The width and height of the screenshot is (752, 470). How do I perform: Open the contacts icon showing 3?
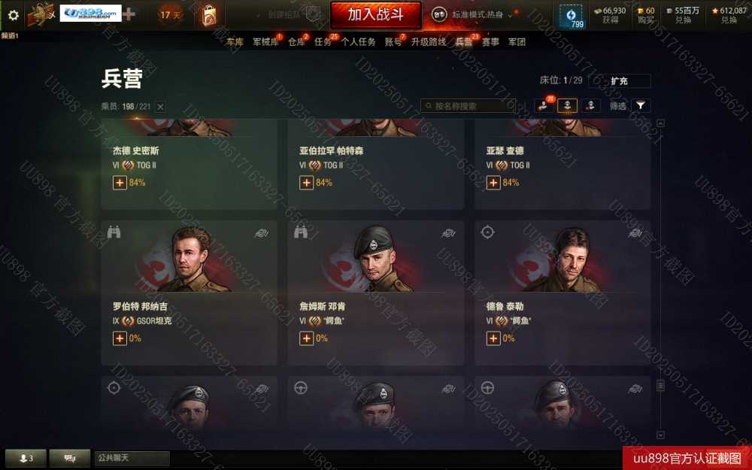(26, 459)
